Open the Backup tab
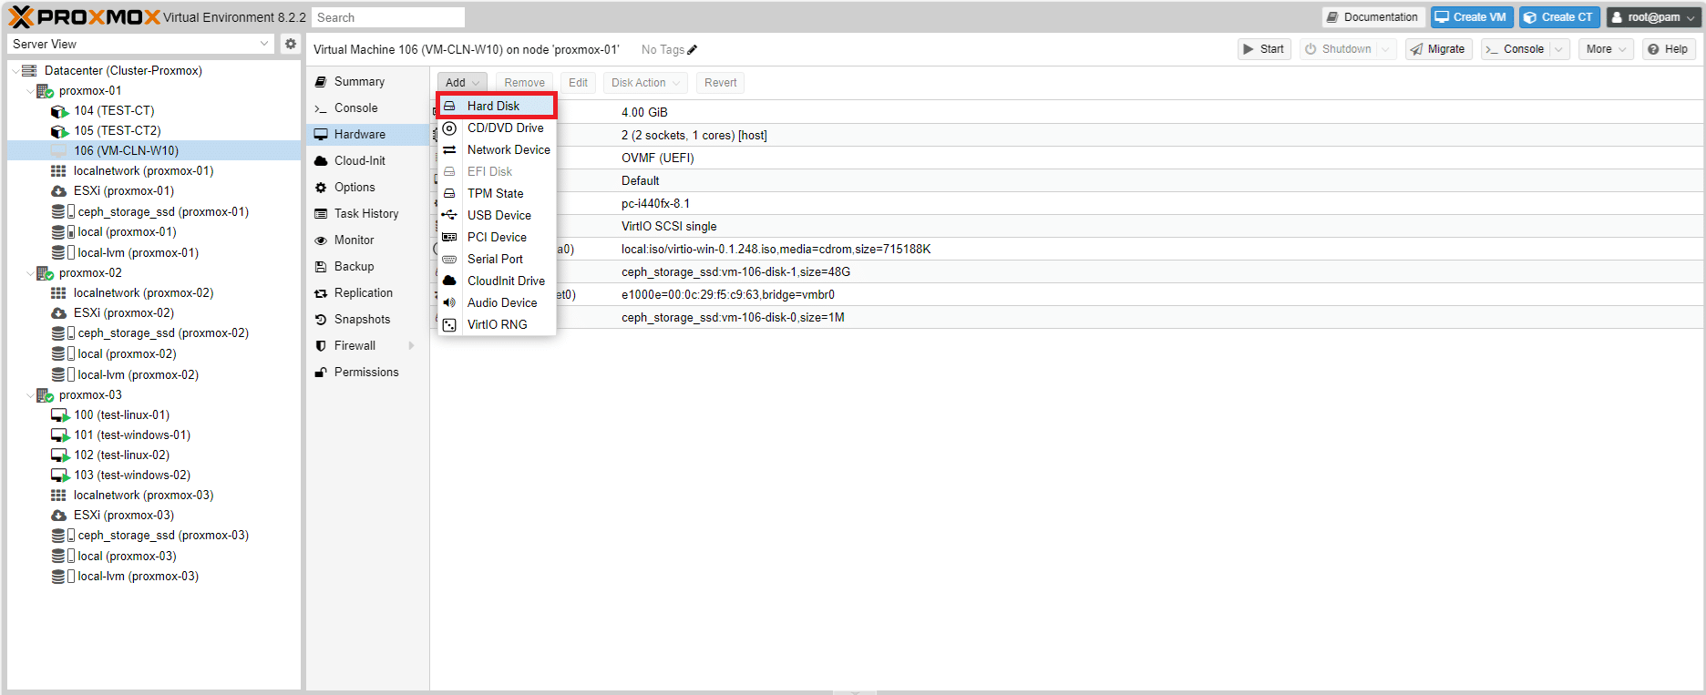Screen dimensions: 1706x695 (368, 267)
